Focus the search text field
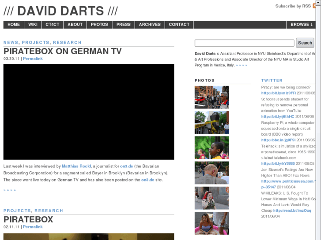The height and width of the screenshot is (240, 321). click(245, 43)
